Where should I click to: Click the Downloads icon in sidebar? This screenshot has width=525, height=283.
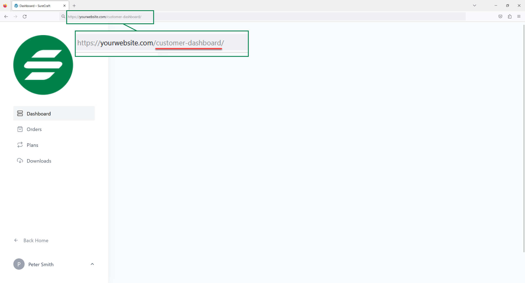click(x=20, y=160)
